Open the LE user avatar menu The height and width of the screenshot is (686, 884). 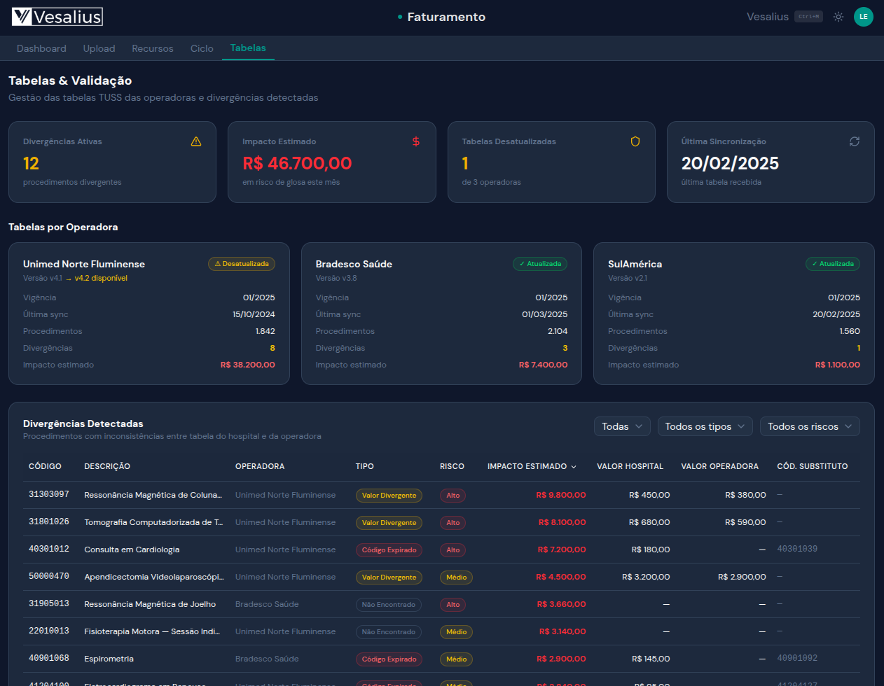[863, 17]
